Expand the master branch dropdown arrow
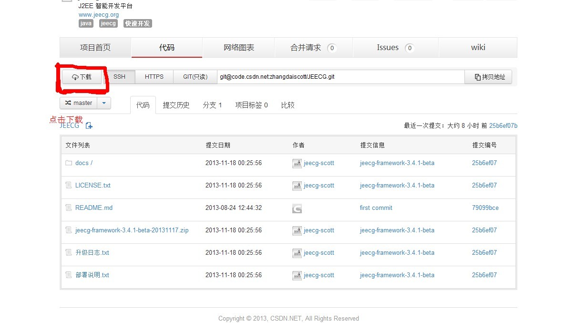The image size is (566, 323). [x=104, y=103]
